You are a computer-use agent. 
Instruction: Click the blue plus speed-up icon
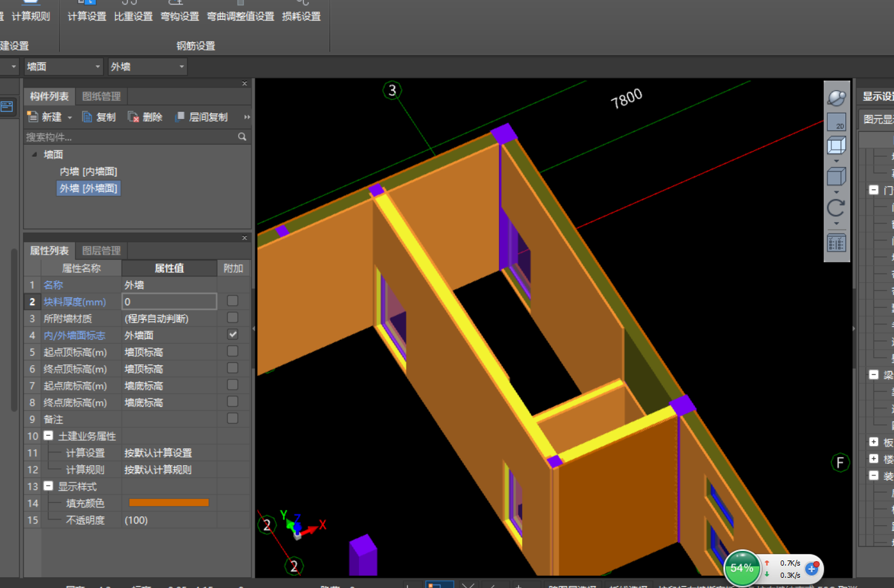coord(811,568)
